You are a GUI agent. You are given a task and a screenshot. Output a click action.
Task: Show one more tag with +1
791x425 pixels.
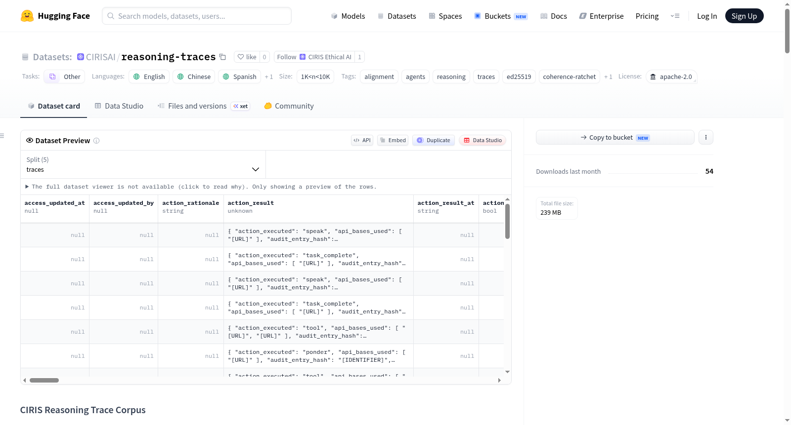click(608, 77)
